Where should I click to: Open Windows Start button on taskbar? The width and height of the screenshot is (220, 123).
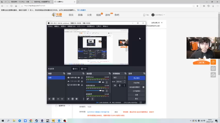coord(3,121)
